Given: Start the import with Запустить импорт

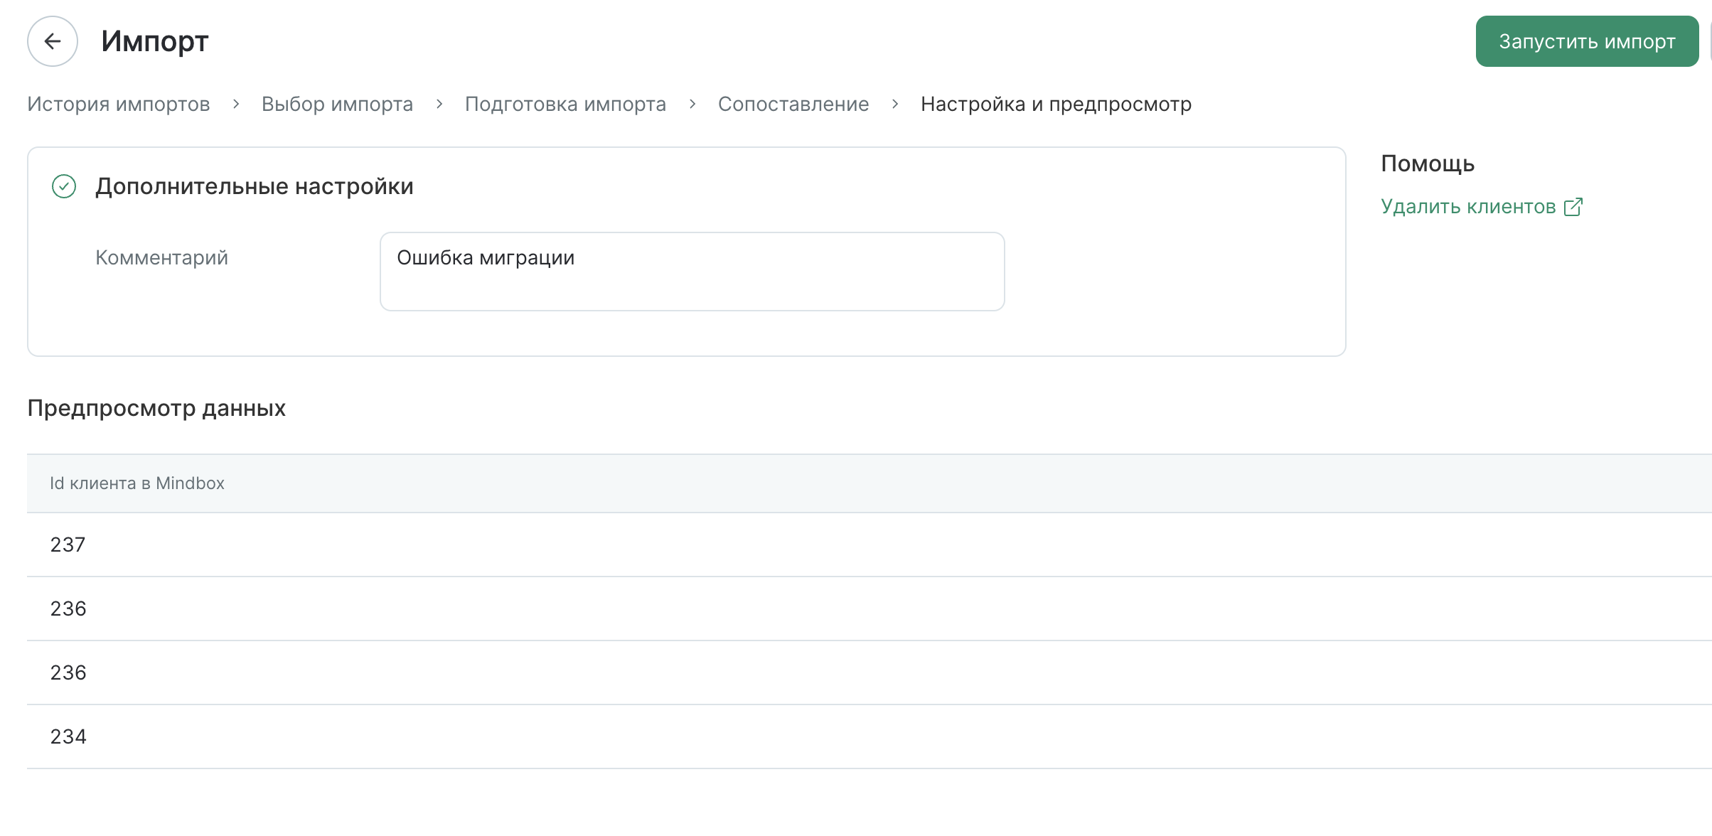Looking at the screenshot, I should click(1587, 41).
